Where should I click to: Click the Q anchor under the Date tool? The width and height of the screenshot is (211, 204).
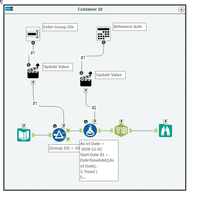(104, 42)
